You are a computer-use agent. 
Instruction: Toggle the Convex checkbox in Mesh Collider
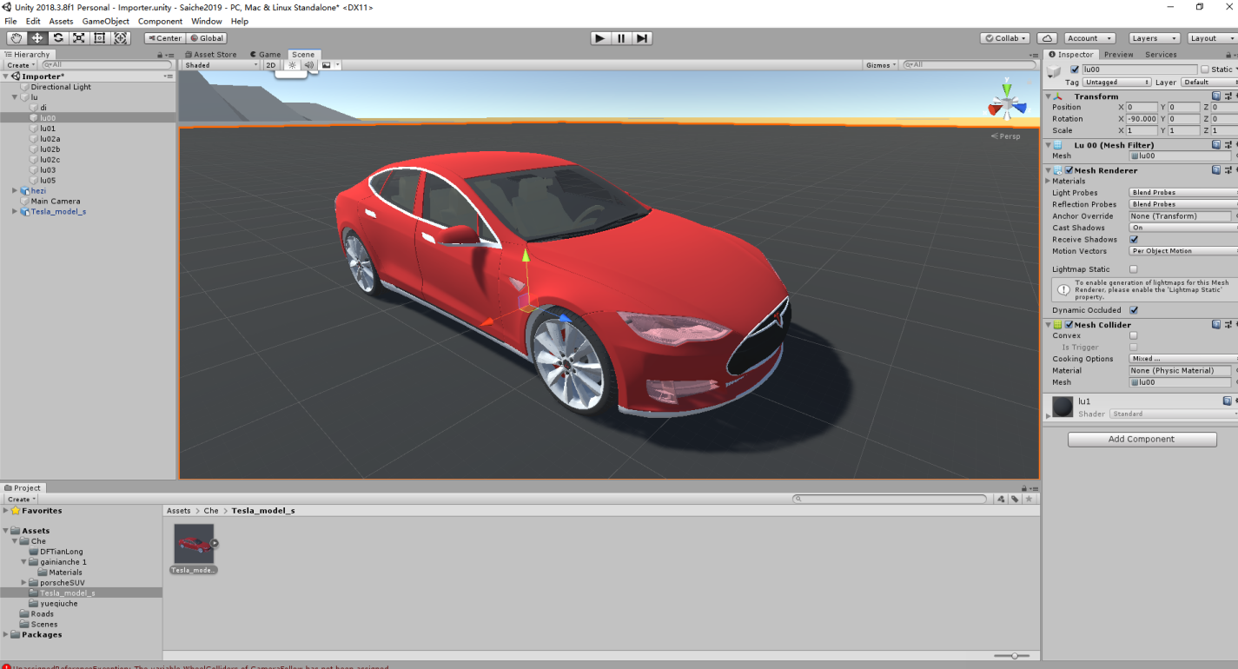pos(1134,335)
